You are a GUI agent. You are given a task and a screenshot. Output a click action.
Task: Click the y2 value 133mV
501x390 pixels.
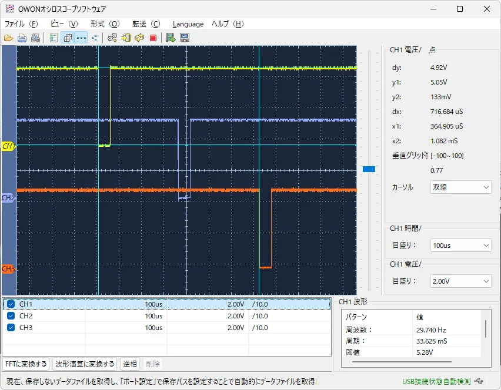[x=440, y=97]
